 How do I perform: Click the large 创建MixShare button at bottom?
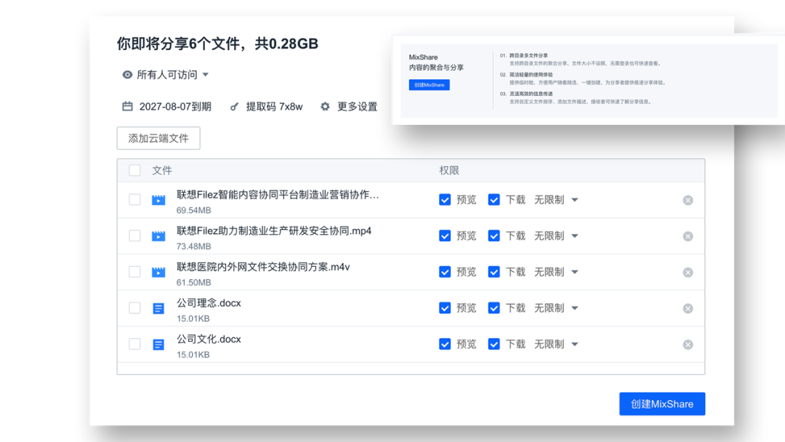coord(662,404)
